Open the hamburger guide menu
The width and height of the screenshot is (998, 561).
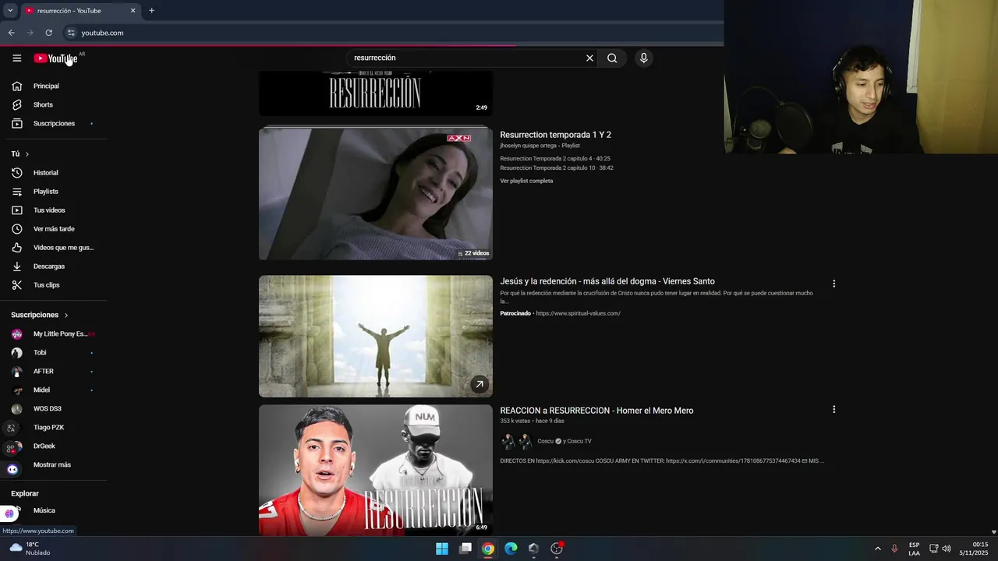[x=16, y=58]
